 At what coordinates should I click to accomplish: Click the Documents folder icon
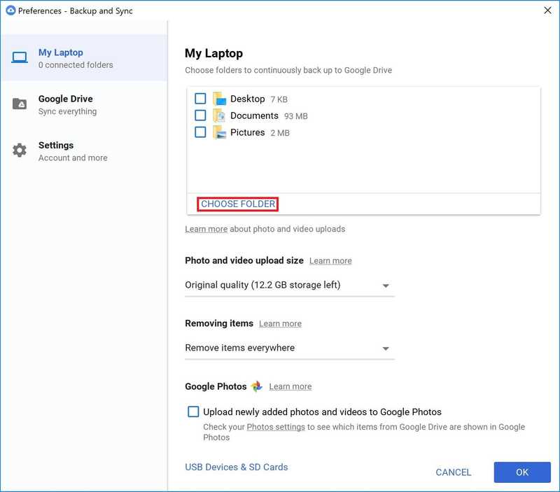tap(220, 115)
